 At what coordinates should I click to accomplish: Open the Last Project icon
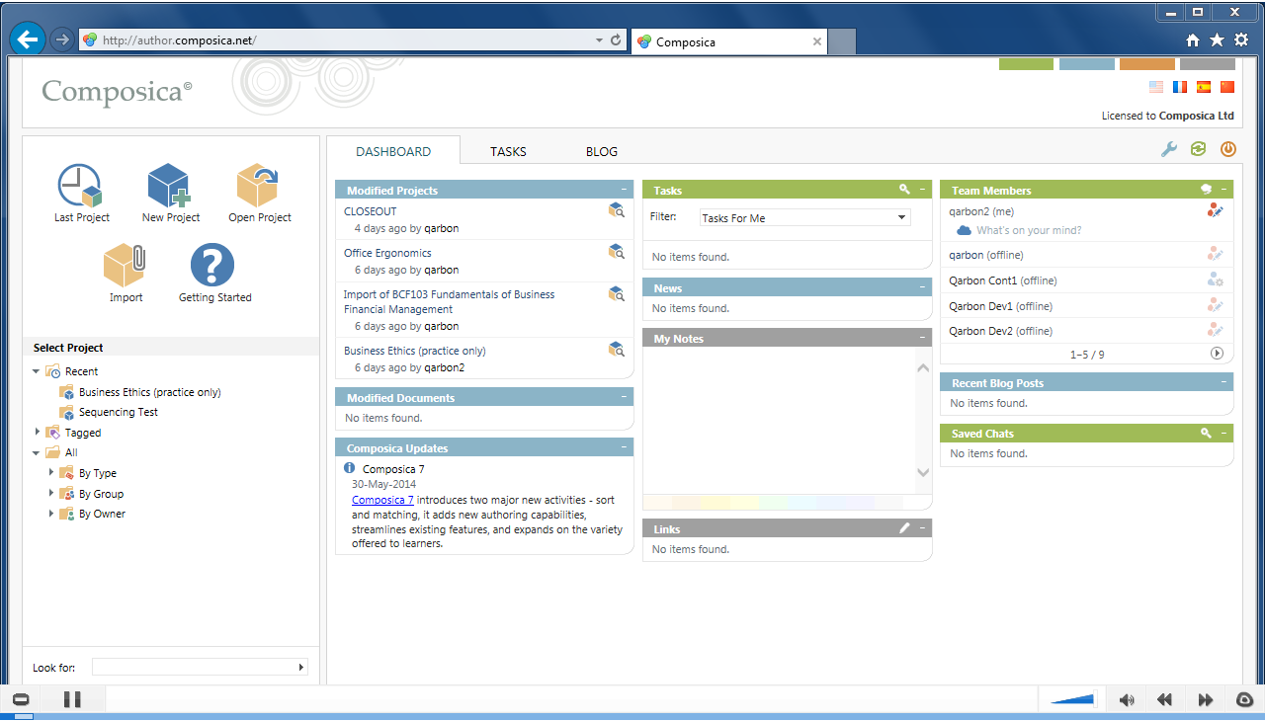[81, 186]
